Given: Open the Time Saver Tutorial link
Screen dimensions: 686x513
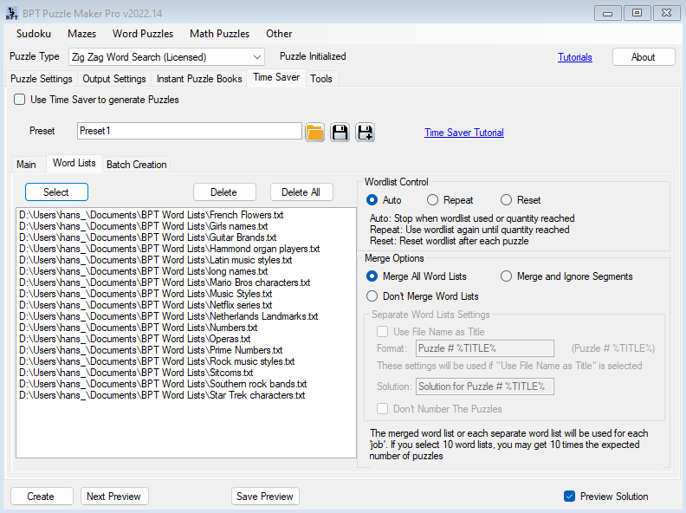Looking at the screenshot, I should click(464, 133).
